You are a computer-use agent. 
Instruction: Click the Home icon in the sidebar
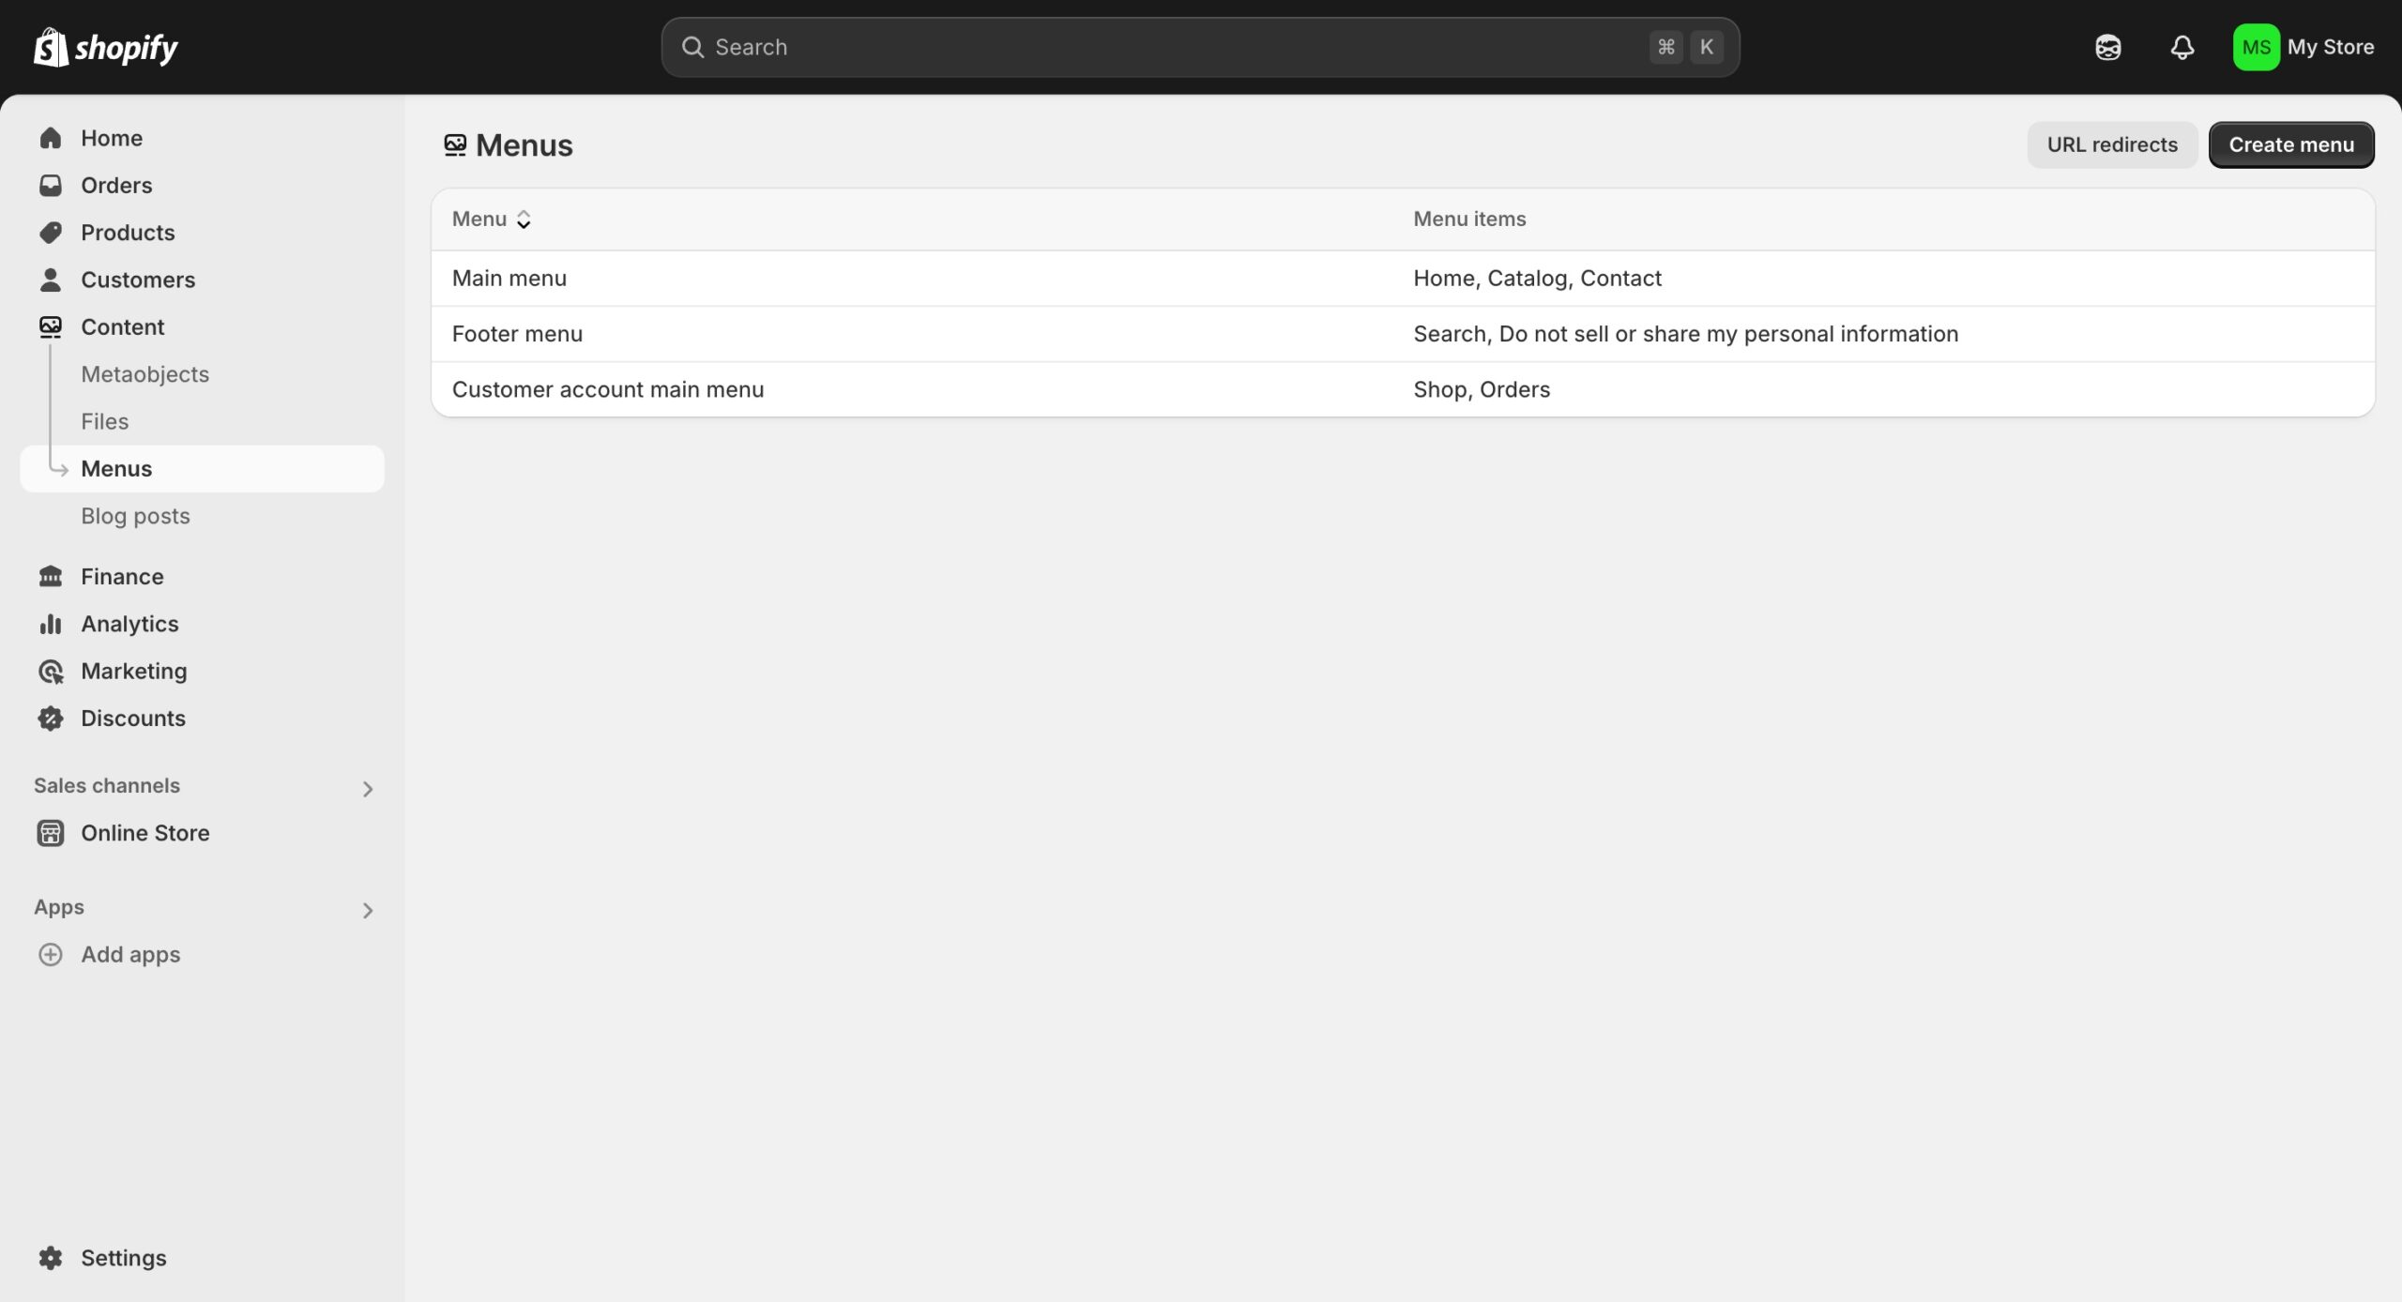51,138
